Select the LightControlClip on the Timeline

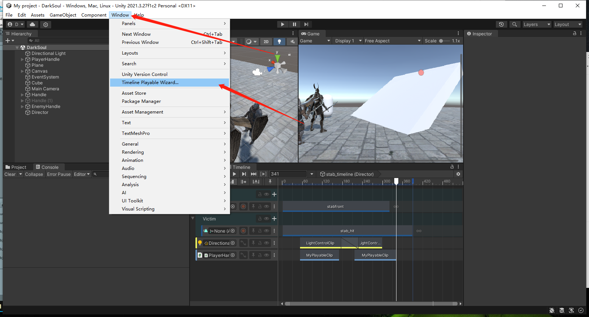point(320,243)
